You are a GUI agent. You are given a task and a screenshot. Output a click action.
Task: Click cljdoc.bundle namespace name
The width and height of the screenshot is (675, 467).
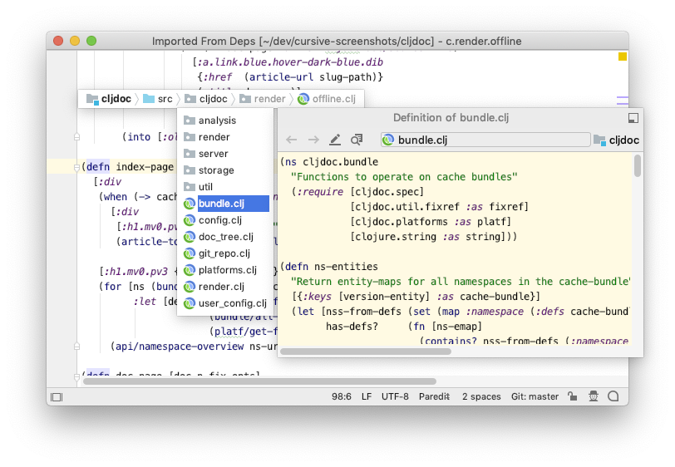coord(341,162)
